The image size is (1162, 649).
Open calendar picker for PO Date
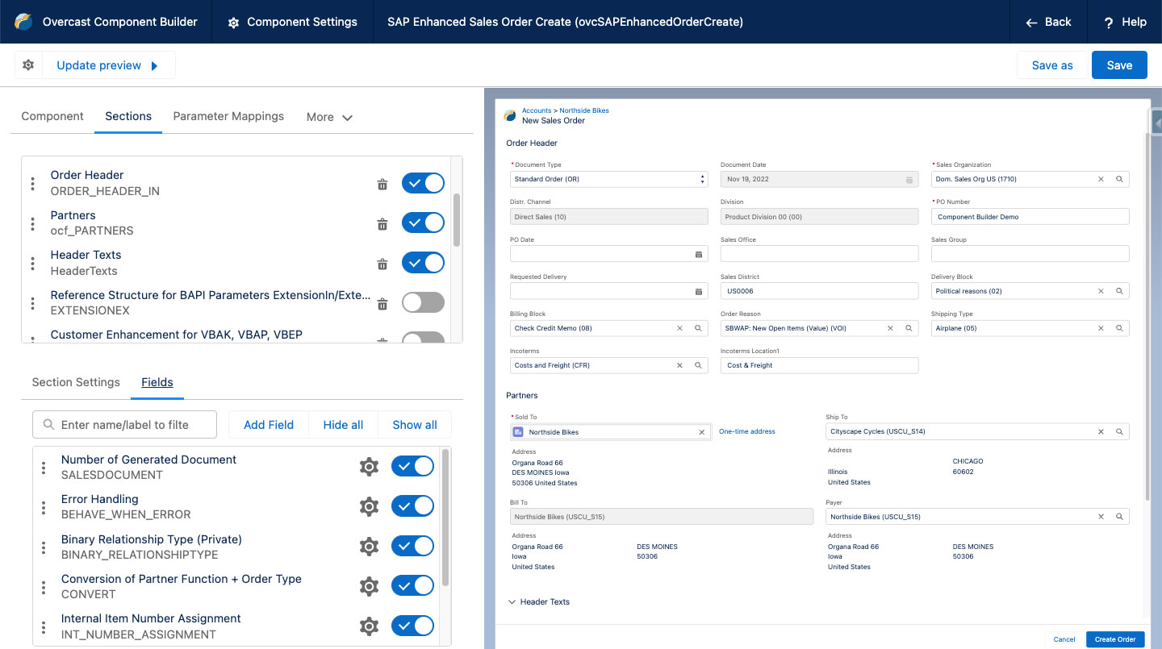pyautogui.click(x=699, y=254)
